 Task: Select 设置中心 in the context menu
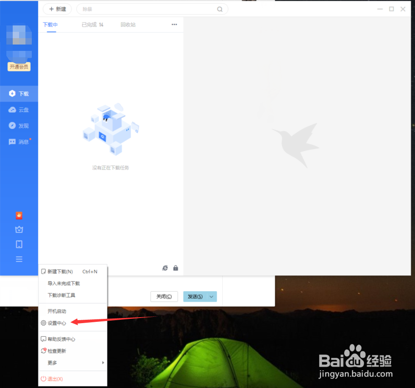[x=57, y=323]
